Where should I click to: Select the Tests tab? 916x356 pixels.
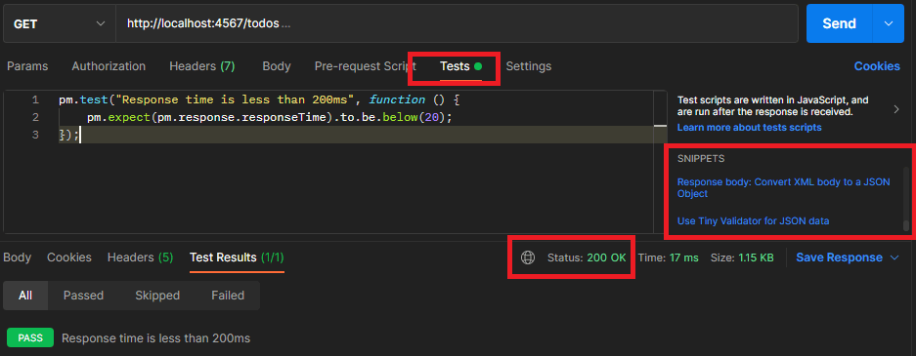(x=460, y=66)
